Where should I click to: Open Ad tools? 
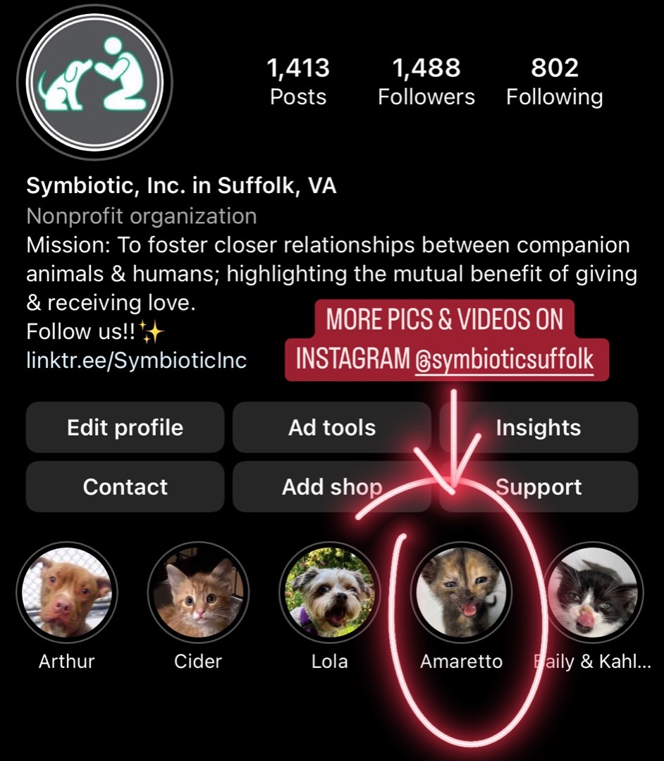(x=331, y=428)
